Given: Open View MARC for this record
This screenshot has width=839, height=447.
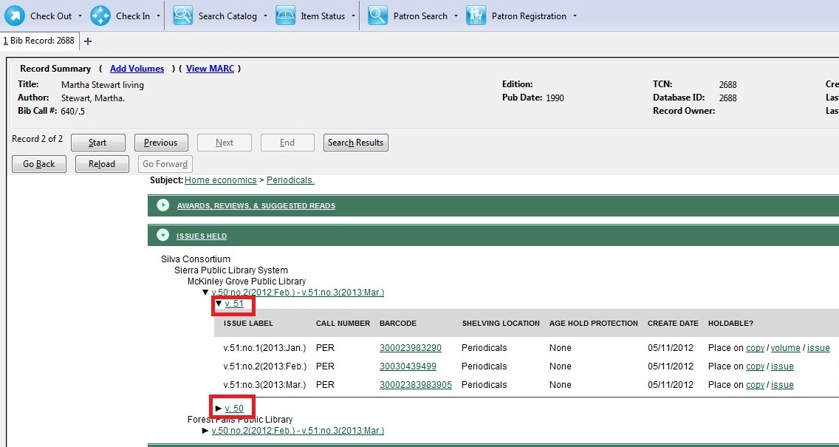Looking at the screenshot, I should click(210, 68).
